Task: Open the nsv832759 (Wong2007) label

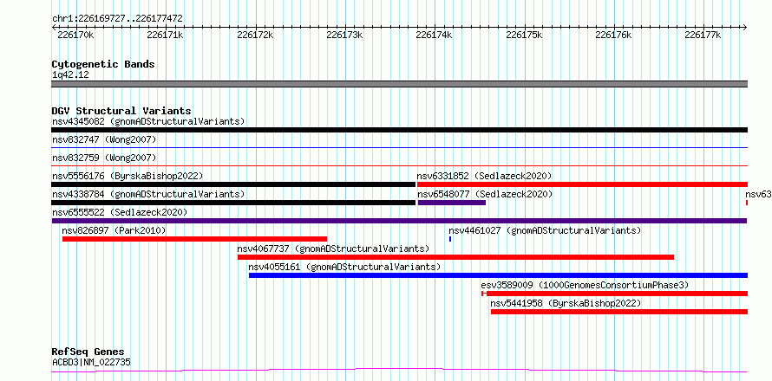Action: [x=104, y=158]
